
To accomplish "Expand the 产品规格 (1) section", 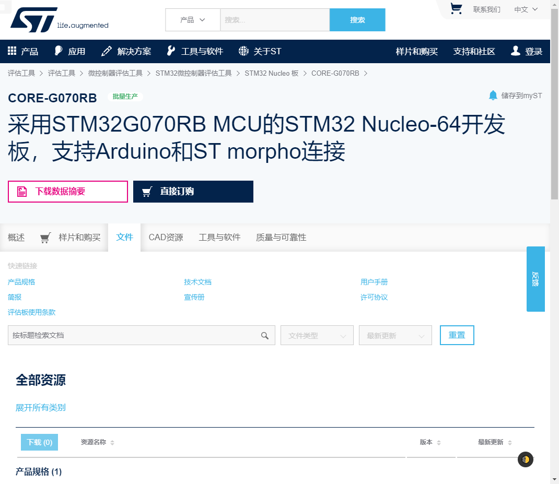I will (x=39, y=471).
